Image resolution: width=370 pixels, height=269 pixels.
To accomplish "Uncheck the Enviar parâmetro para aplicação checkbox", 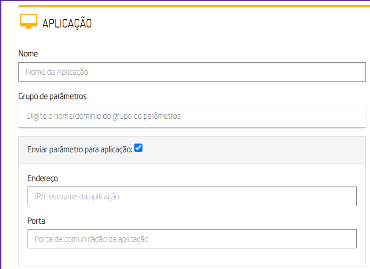I will (x=138, y=148).
